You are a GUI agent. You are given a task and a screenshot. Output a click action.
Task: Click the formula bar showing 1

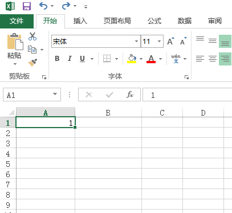187,95
